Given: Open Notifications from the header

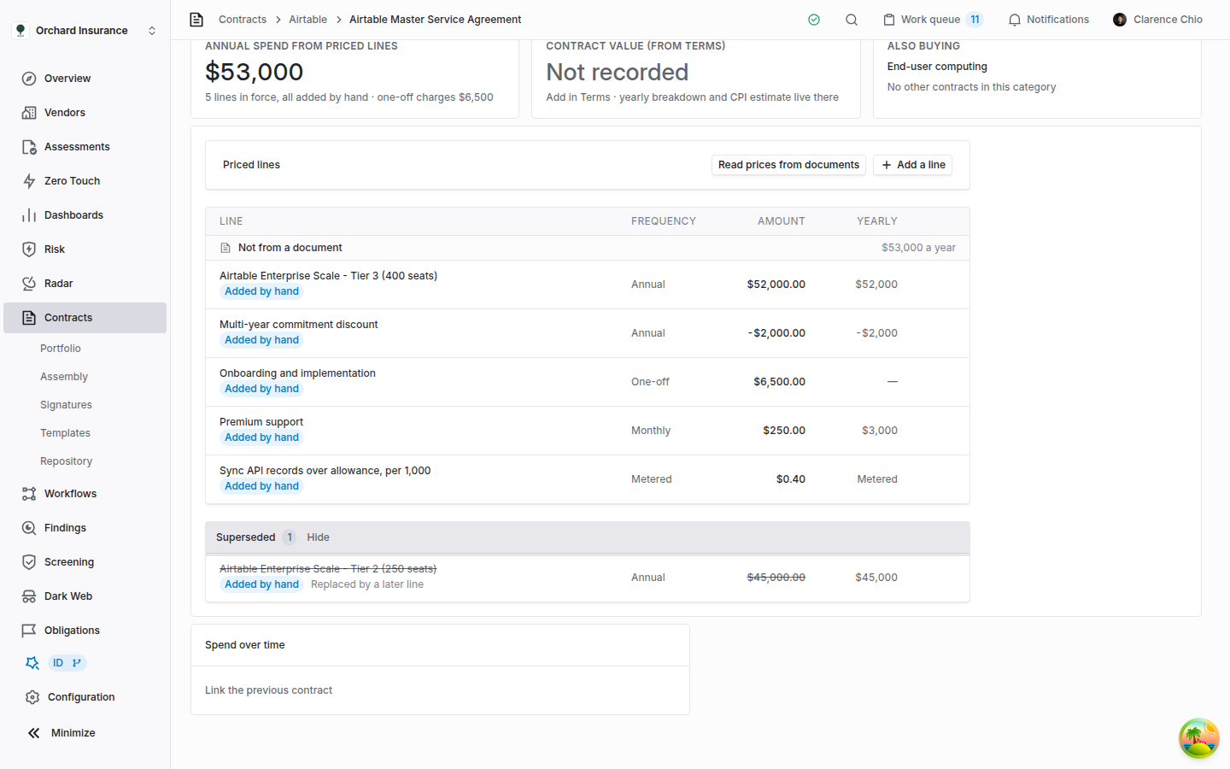Looking at the screenshot, I should coord(1049,20).
